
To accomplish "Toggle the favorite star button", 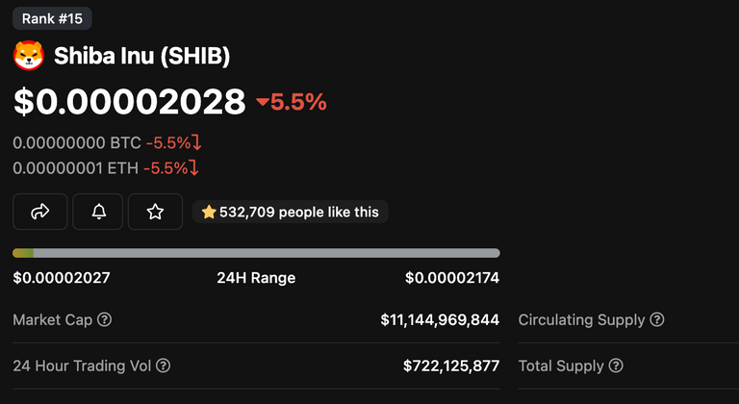I will pyautogui.click(x=155, y=212).
